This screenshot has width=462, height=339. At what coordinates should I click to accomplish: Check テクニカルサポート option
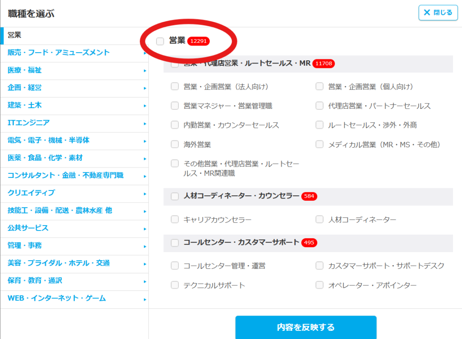(175, 285)
